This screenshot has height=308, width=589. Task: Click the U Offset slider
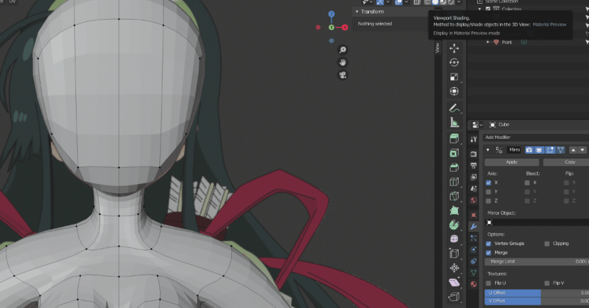tap(534, 293)
